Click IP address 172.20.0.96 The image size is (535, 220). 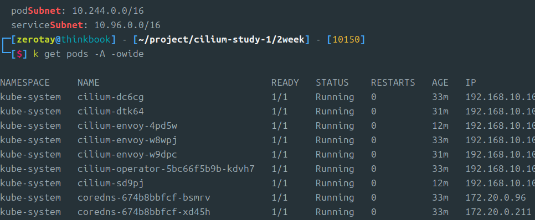(x=496, y=197)
